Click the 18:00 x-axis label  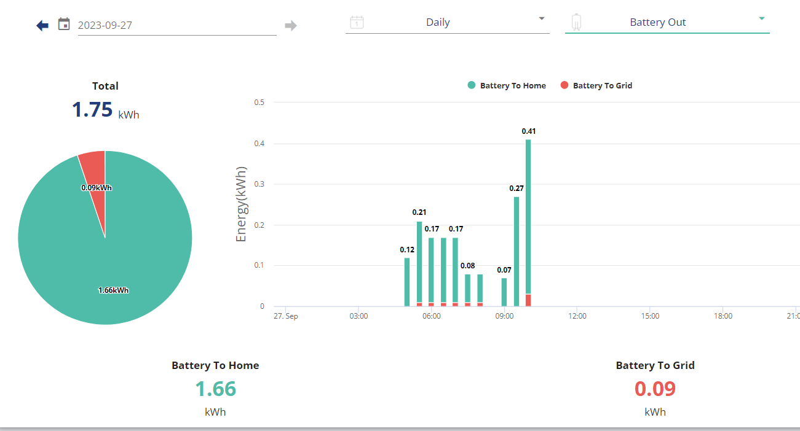click(723, 316)
